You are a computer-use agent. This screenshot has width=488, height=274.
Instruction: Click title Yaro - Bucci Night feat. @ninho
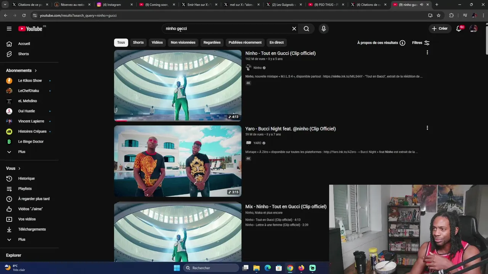[x=291, y=129]
